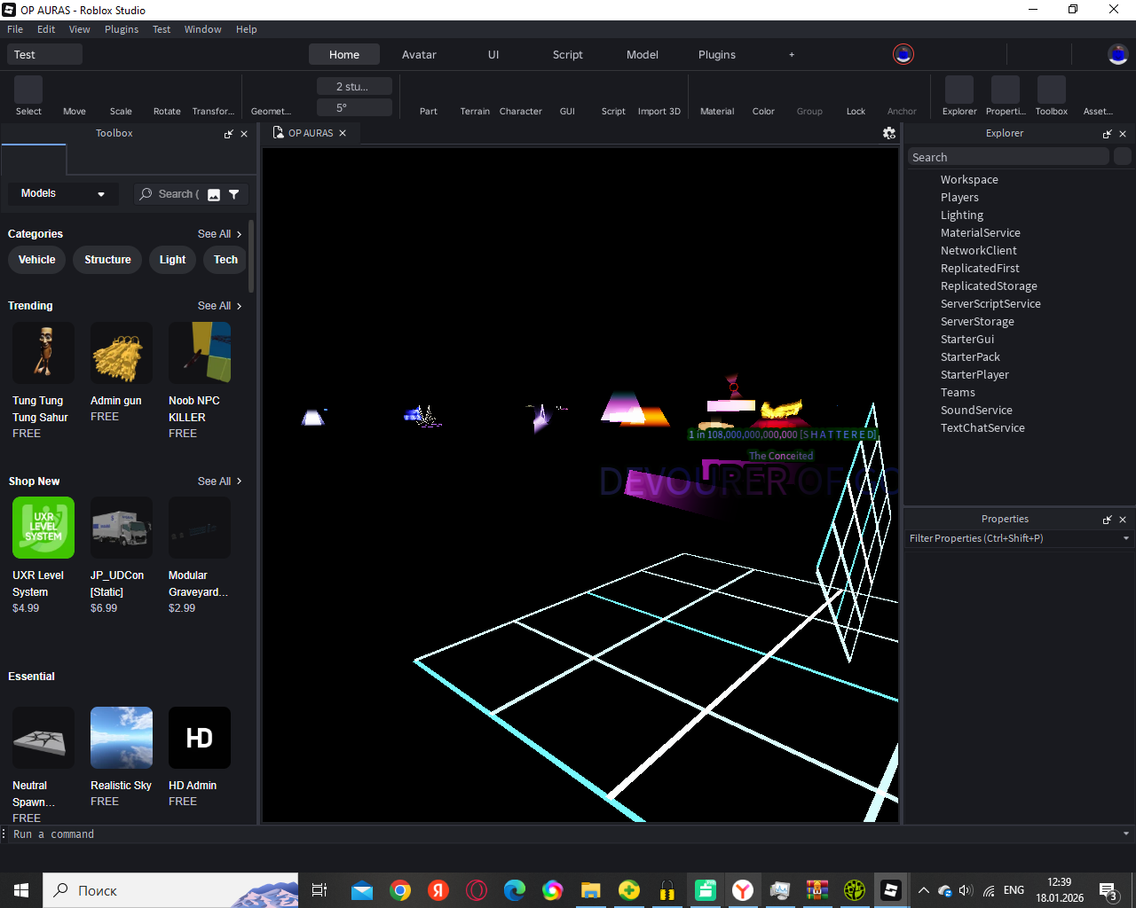Toggle the Lock tool
Viewport: 1136px width, 908px height.
coord(856,96)
